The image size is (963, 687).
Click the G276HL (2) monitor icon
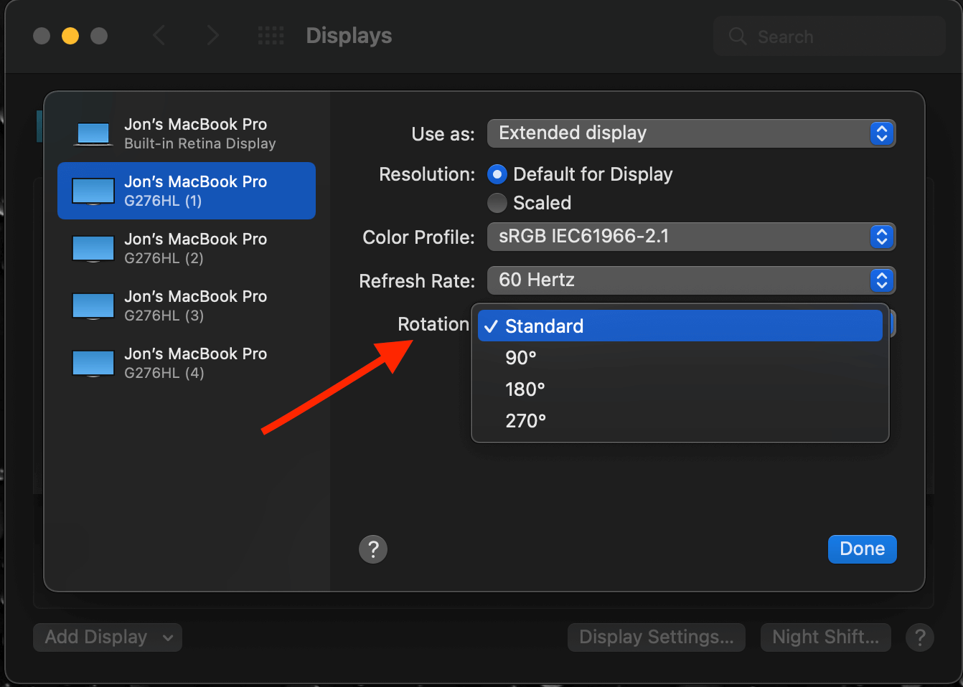pos(93,249)
